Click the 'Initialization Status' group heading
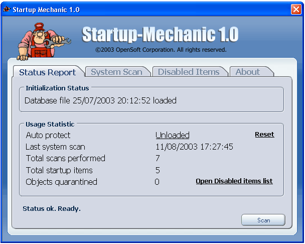The height and width of the screenshot is (244, 305). 57,88
